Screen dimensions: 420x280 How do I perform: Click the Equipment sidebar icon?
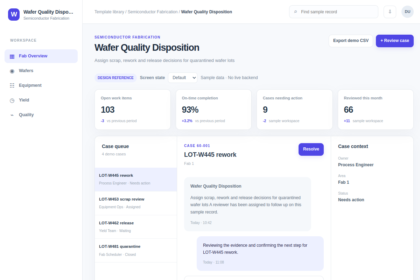tap(12, 85)
